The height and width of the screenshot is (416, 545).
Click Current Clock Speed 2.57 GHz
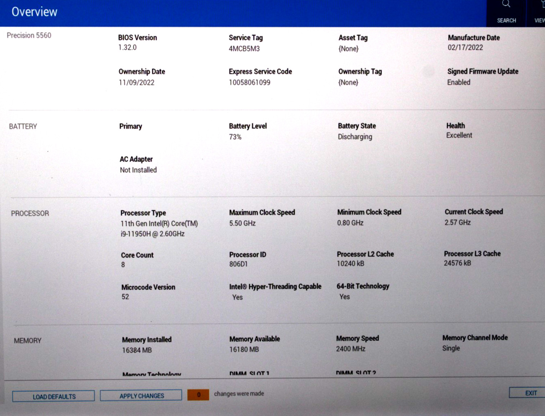(458, 222)
